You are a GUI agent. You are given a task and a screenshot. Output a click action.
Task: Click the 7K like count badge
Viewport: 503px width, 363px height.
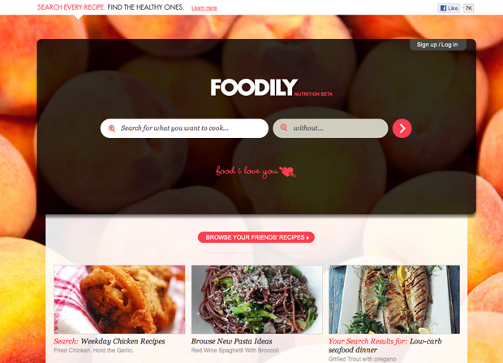tap(468, 8)
